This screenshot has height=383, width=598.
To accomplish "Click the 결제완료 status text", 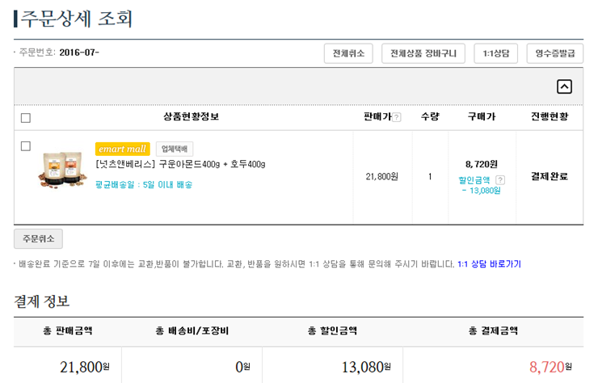I will [549, 175].
